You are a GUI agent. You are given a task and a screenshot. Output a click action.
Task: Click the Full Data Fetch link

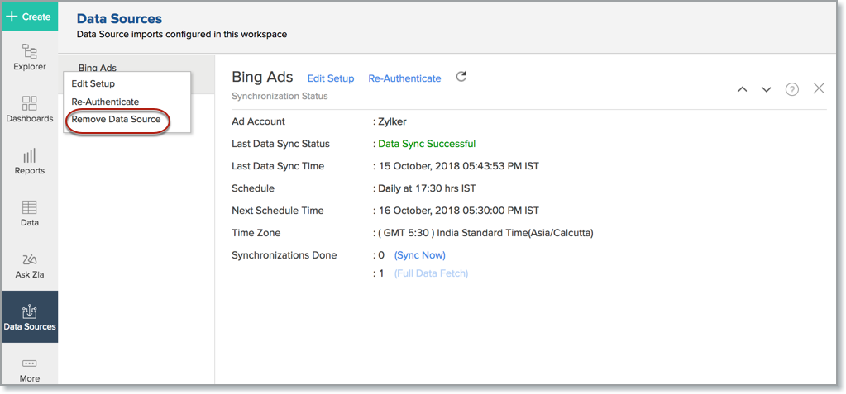431,273
